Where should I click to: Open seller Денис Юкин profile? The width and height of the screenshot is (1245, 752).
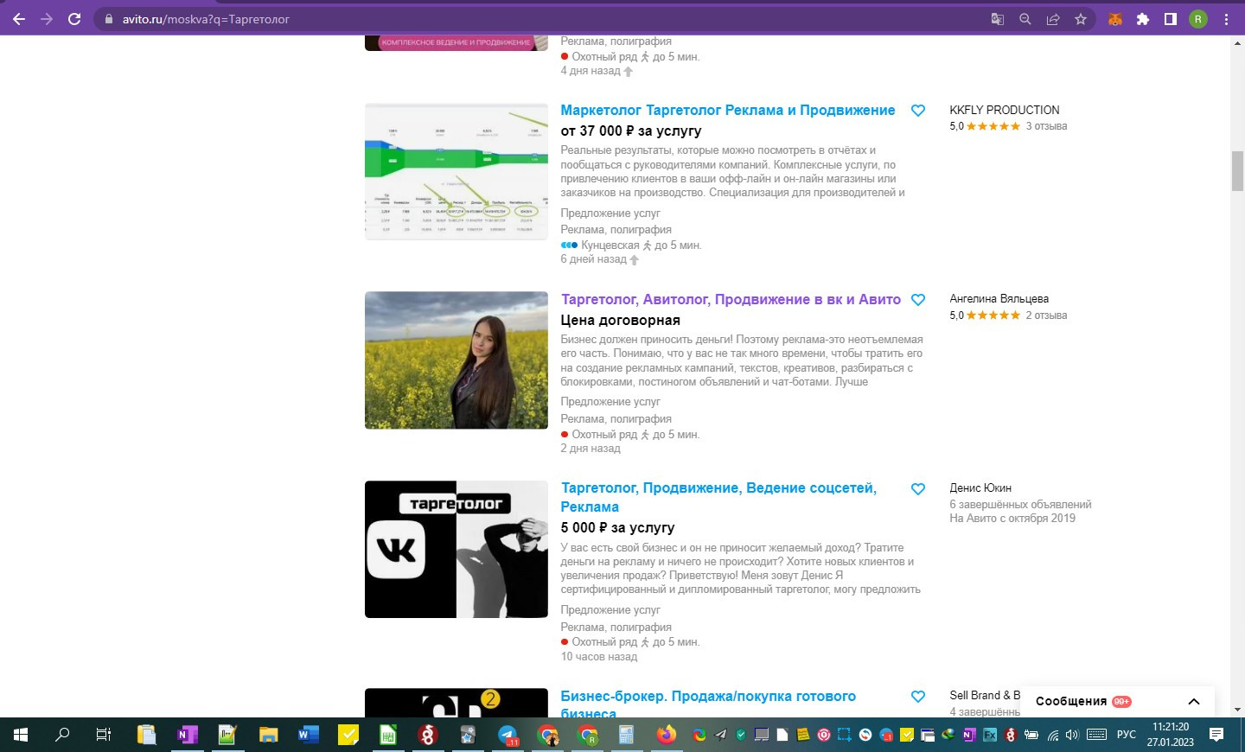click(980, 488)
